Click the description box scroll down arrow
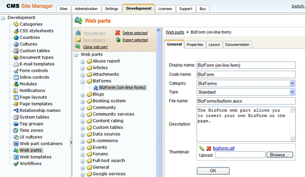This screenshot has width=305, height=177. coord(292,139)
